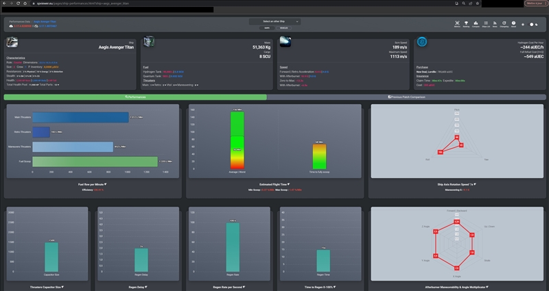This screenshot has height=291, width=549.
Task: Open the News feed icon
Action: (495, 23)
